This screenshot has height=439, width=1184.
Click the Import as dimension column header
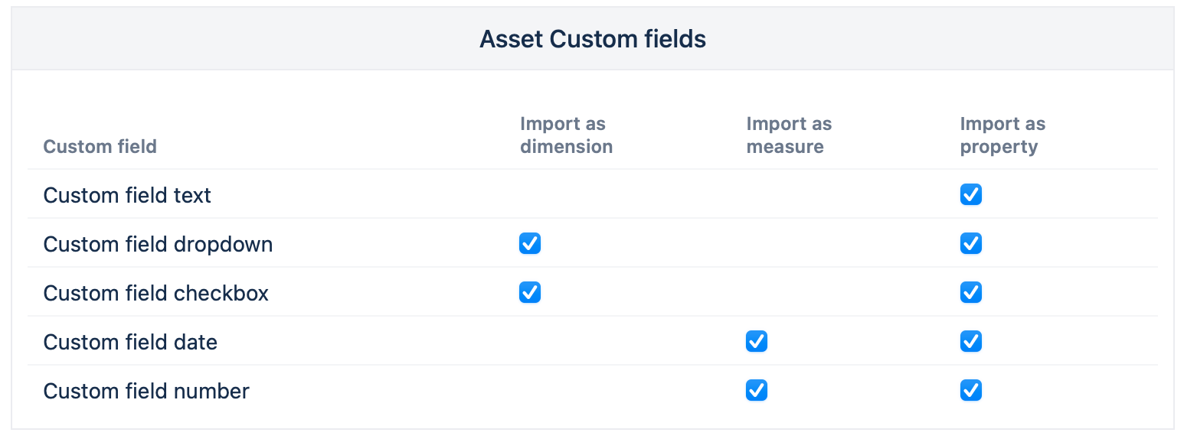coord(566,135)
